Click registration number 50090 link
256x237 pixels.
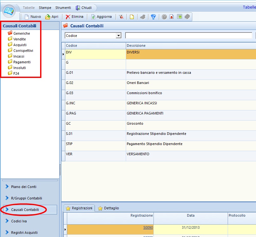coord(148,228)
